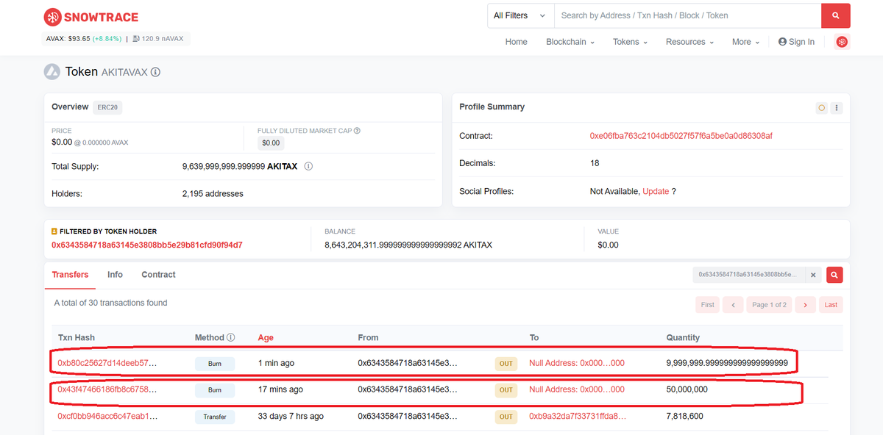
Task: Open transaction hash 0x43f47466186fb8c6758...
Action: pos(107,389)
